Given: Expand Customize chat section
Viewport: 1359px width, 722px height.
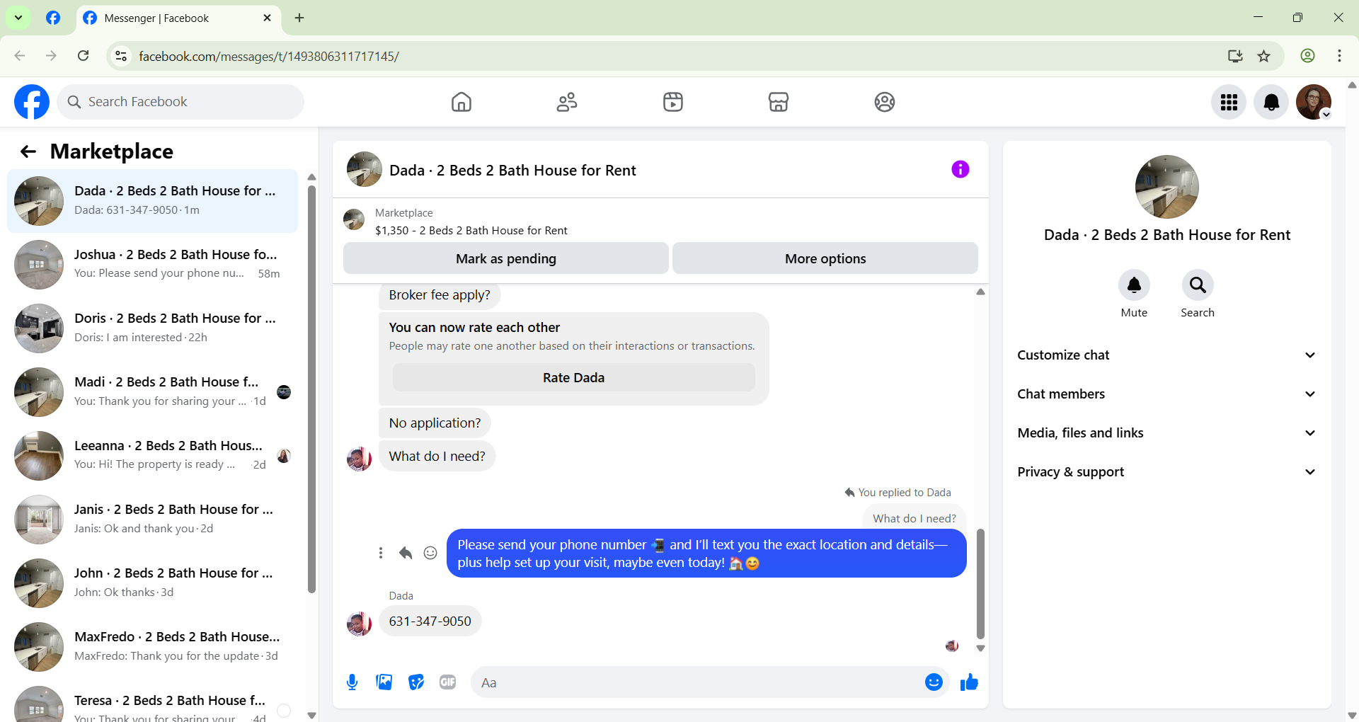Looking at the screenshot, I should tap(1166, 355).
